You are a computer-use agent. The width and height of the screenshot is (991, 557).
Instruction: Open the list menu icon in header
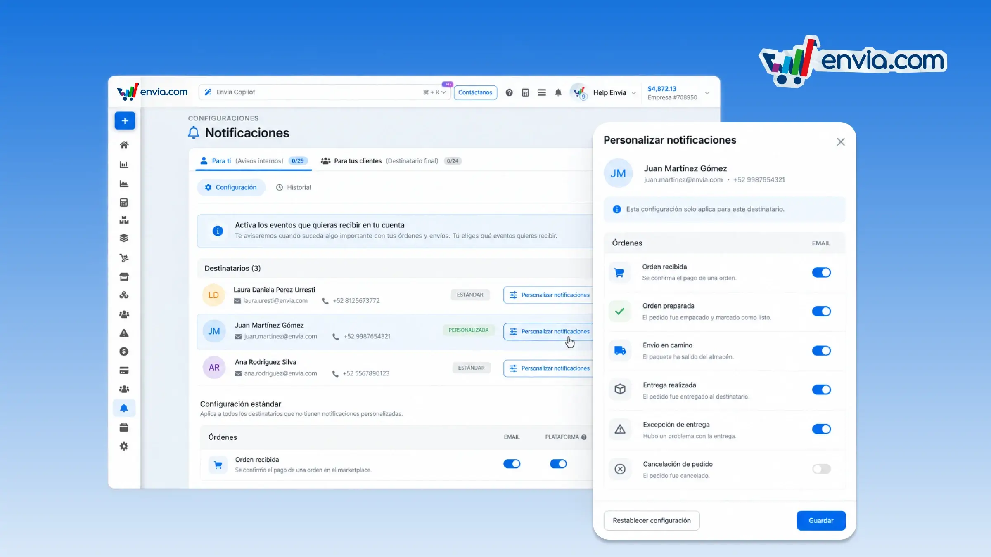[x=542, y=92]
